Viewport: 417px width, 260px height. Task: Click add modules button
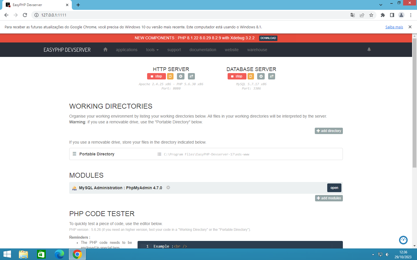pos(329,198)
